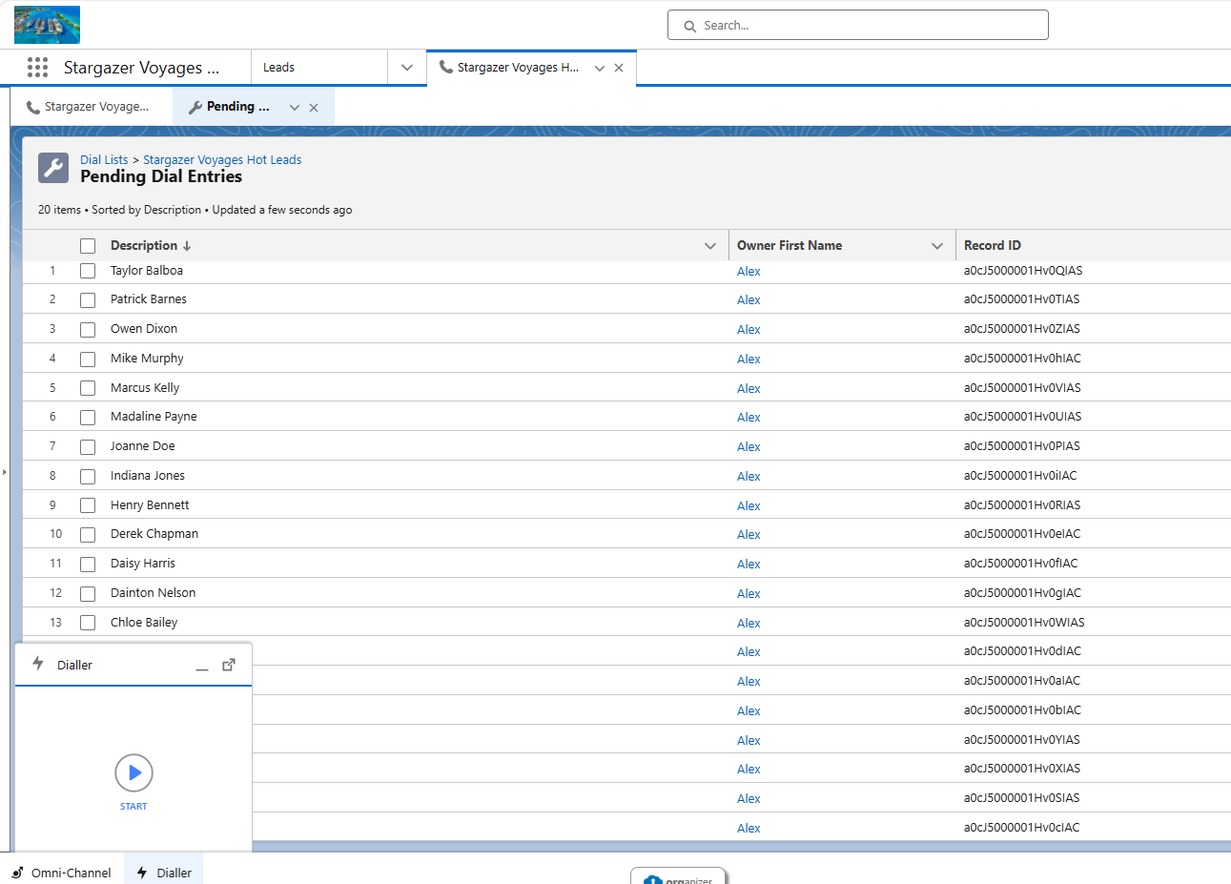Open the Dial Lists breadcrumb link
Screen dimensions: 1231x884
(104, 159)
